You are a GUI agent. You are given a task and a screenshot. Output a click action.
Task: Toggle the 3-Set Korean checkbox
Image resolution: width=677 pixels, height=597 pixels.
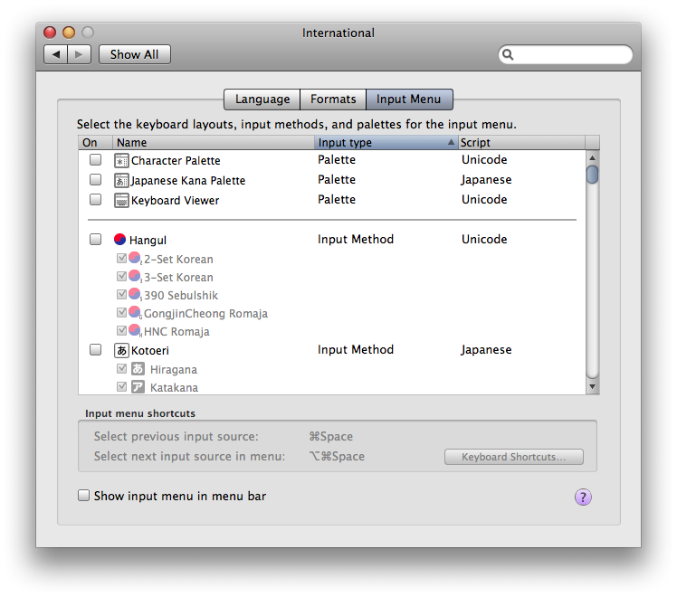(x=122, y=276)
